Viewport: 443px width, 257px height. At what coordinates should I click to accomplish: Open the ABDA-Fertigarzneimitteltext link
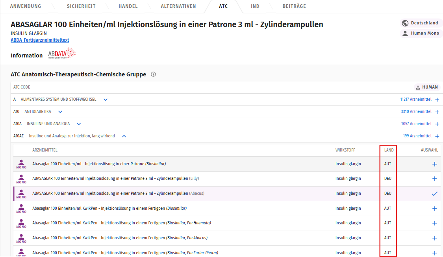[x=40, y=40]
